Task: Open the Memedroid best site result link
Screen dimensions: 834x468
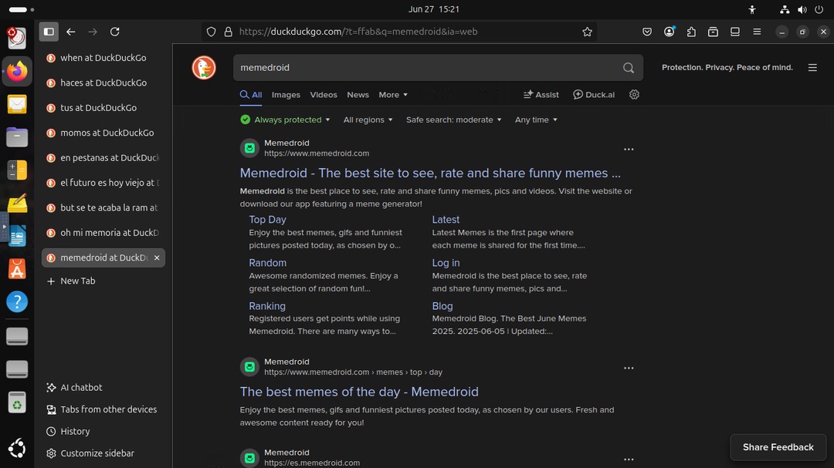Action: coord(430,173)
